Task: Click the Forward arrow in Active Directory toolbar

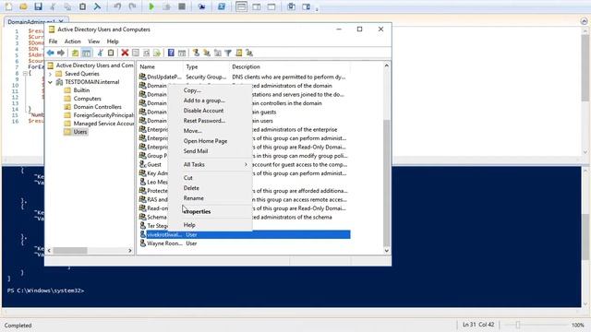Action: point(61,53)
